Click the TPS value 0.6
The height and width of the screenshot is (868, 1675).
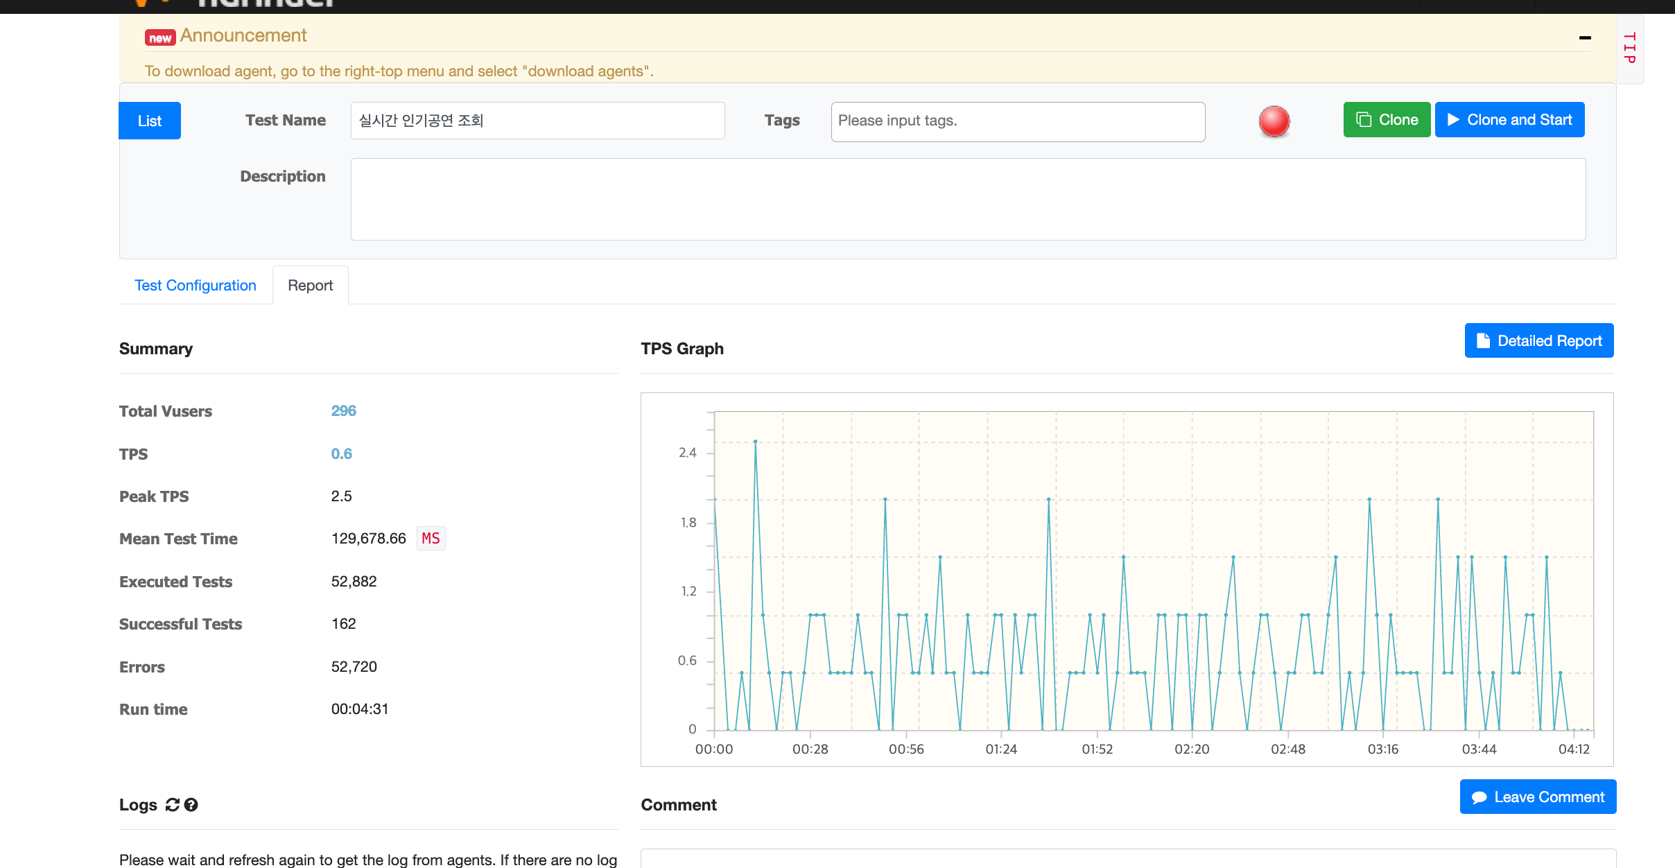click(x=341, y=453)
